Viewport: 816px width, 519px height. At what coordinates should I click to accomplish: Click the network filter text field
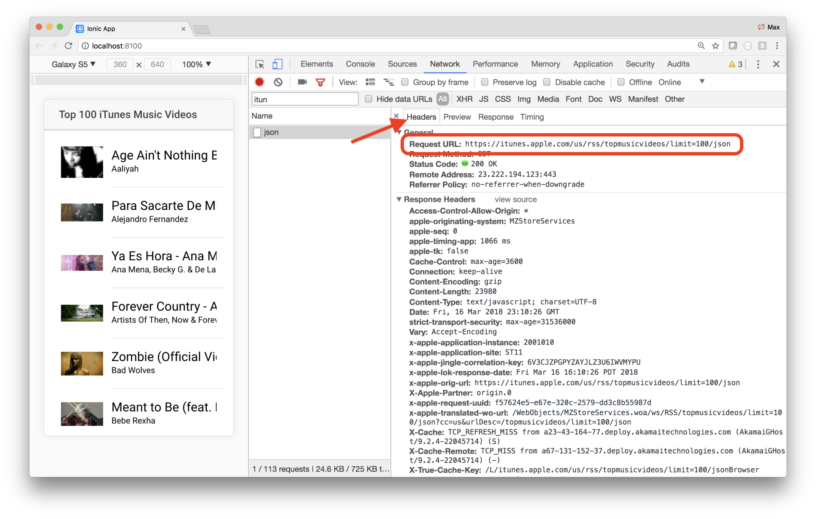(x=305, y=99)
